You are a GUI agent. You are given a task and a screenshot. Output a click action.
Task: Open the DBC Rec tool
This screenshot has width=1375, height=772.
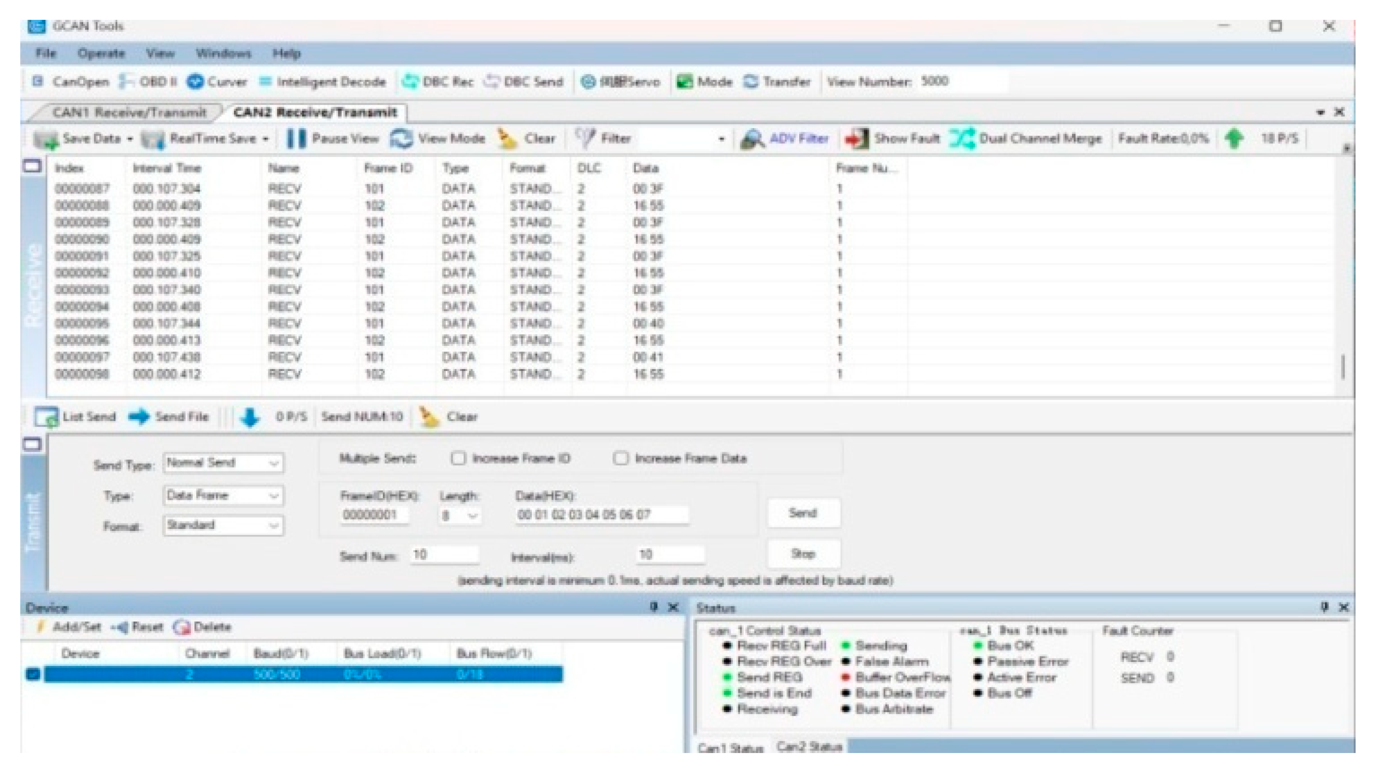point(410,82)
